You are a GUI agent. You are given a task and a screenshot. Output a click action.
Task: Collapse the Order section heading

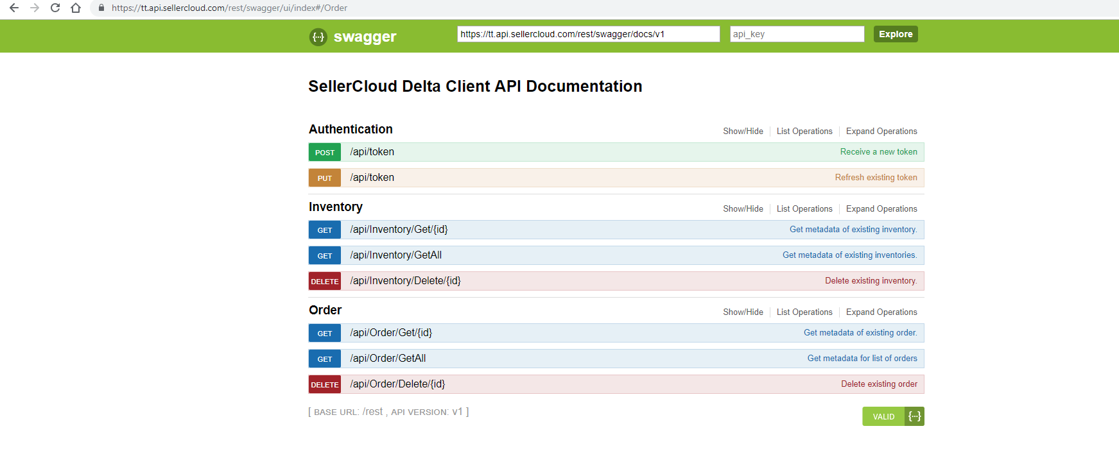tap(325, 310)
